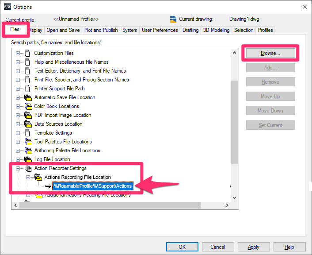
Task: Switch to the Files tab
Action: coord(15,29)
